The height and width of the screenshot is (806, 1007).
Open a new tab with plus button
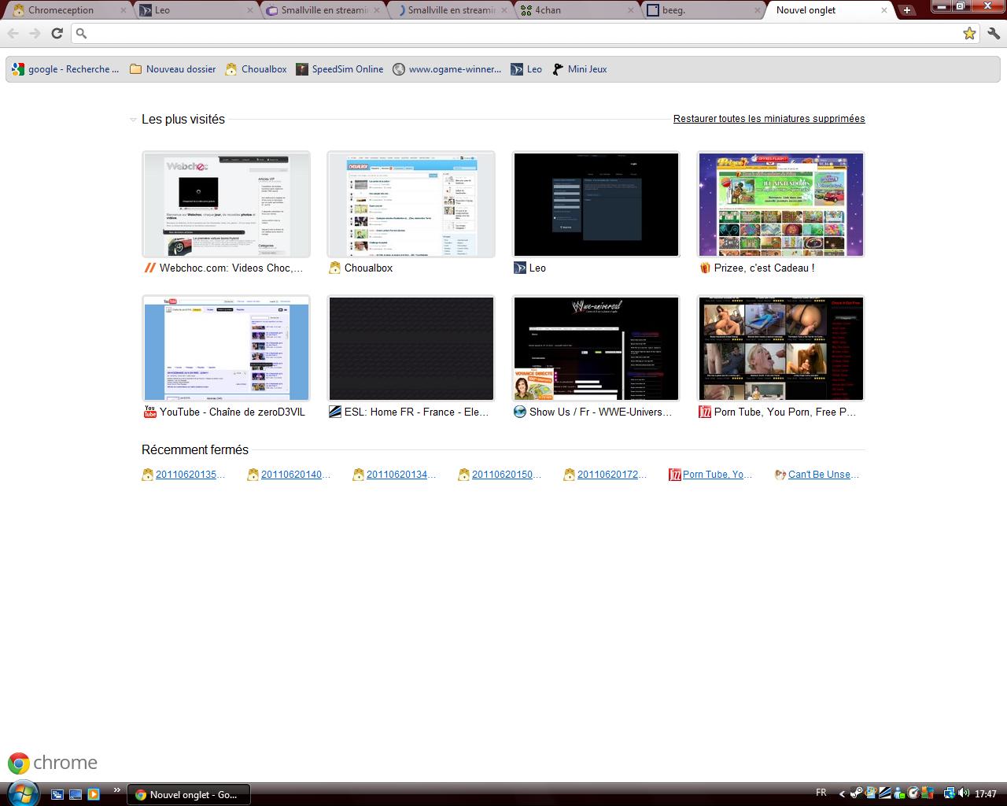(907, 10)
